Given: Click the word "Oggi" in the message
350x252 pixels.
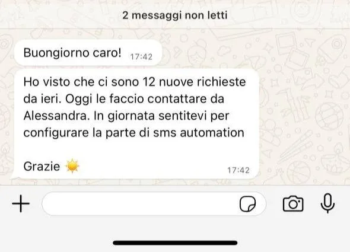Looking at the screenshot, I should point(78,100).
